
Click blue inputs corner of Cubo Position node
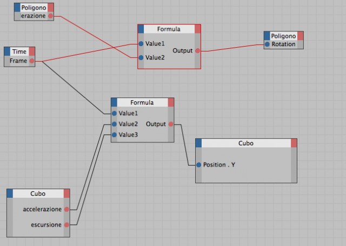click(x=198, y=143)
